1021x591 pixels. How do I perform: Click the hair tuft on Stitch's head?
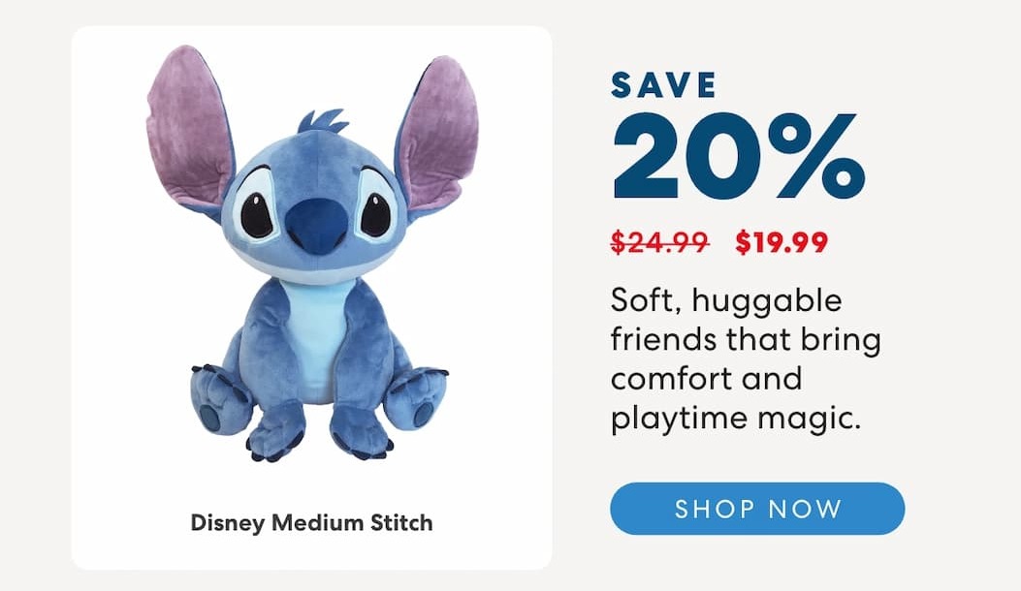coord(322,121)
